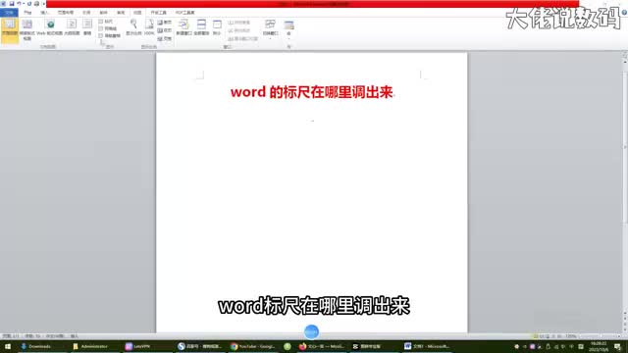Click 全部重排 (Arrange All) icon

(201, 27)
